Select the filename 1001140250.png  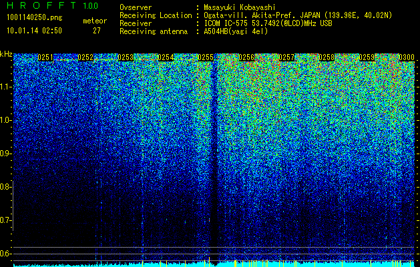point(34,18)
